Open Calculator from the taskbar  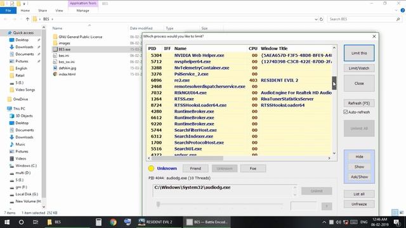tap(98, 222)
